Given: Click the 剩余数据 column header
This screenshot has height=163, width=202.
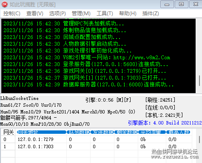Looking at the screenshot, I should pos(126,132).
